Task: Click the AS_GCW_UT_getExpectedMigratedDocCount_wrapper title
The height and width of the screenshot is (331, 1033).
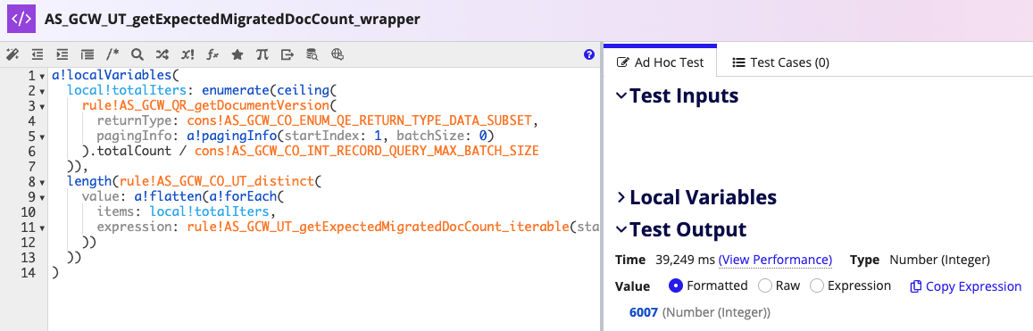Action: tap(232, 19)
